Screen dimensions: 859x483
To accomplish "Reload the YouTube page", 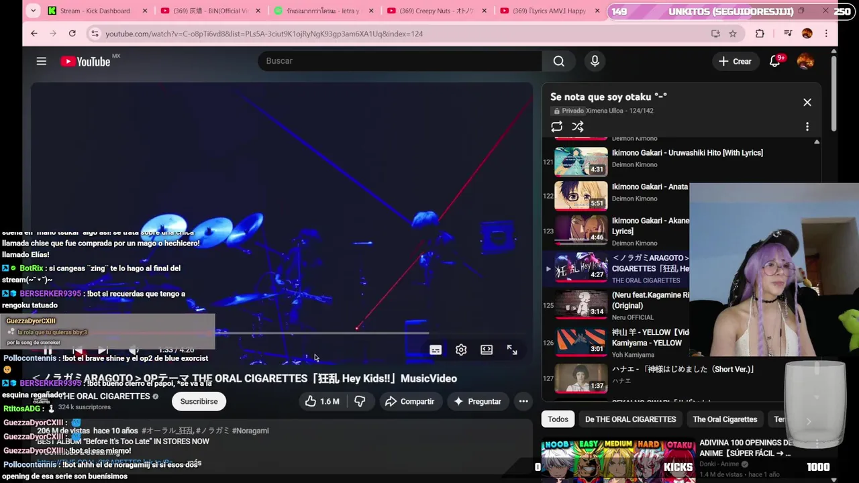I will tap(72, 34).
